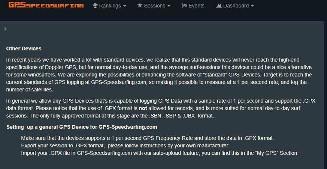327x169 pixels.
Task: Click the trophy icon beside Rankings
Action: (x=95, y=6)
